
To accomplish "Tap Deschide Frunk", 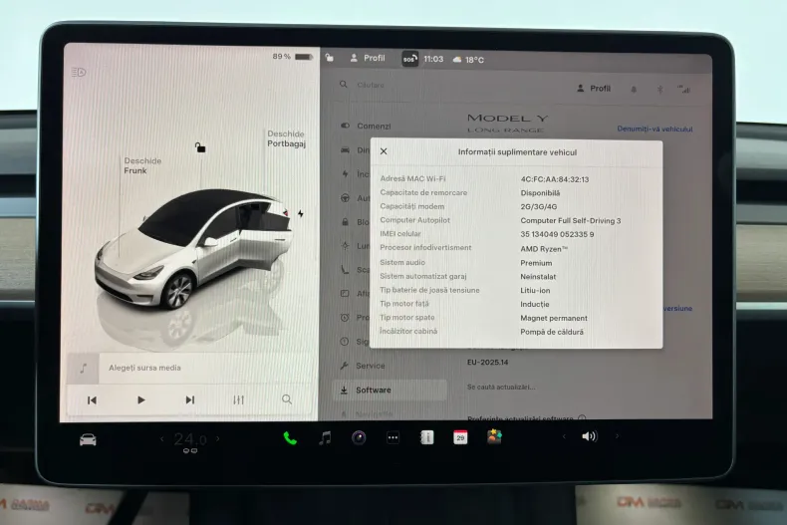I will click(142, 165).
